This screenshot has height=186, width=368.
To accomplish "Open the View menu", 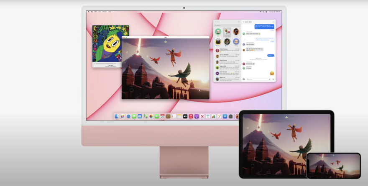I will [100, 12].
